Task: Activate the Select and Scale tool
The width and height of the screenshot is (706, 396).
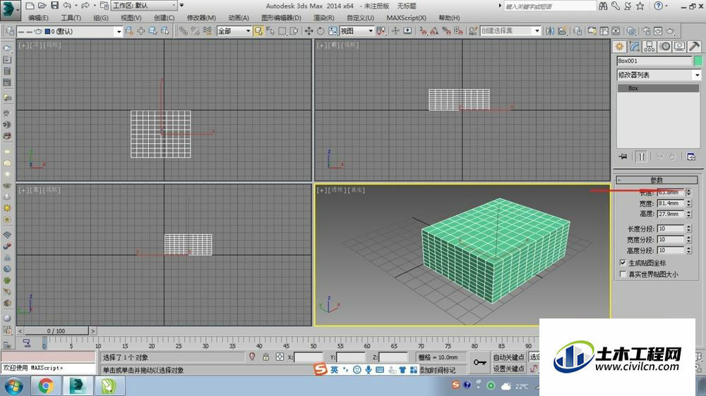Action: pos(333,31)
